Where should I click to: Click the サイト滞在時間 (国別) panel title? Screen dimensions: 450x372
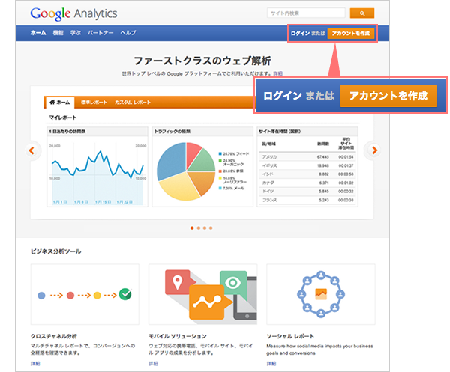pos(280,132)
